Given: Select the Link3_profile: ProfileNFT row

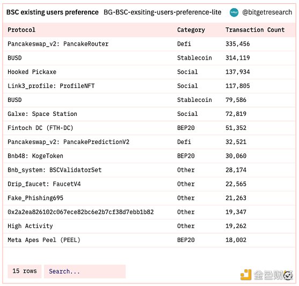Looking at the screenshot, I should [149, 86].
